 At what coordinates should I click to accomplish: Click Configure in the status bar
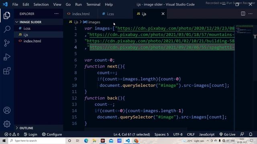[52, 134]
